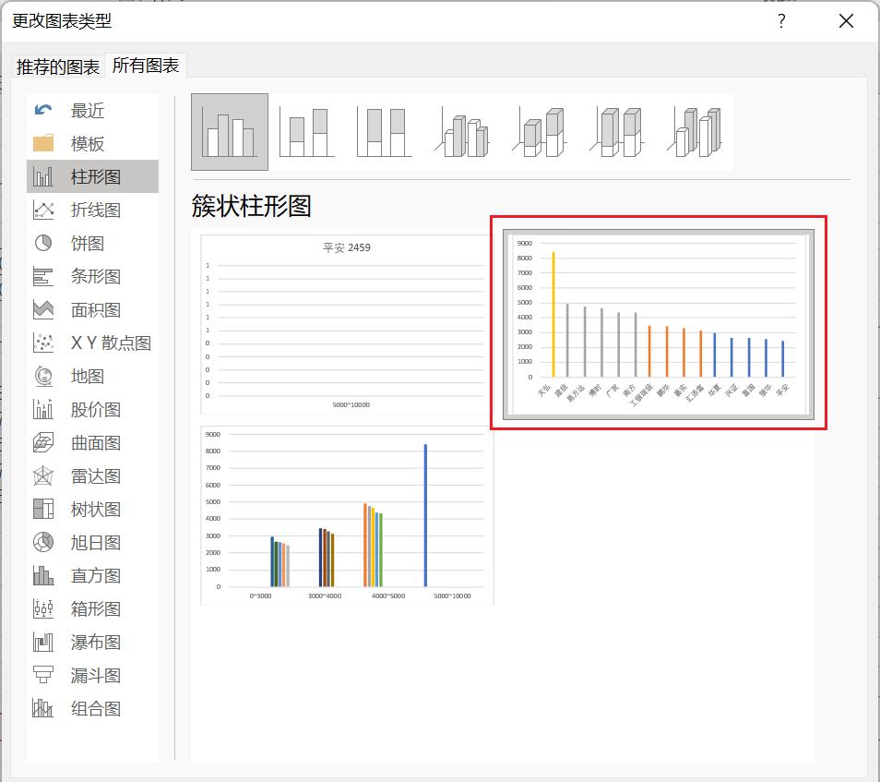Select the 股价图 stock chart category
880x782 pixels.
[92, 409]
